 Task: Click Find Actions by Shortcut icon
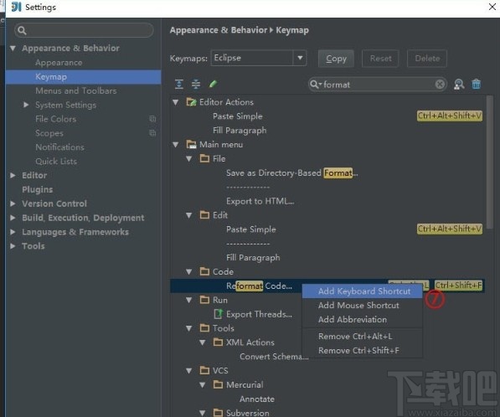coord(459,85)
